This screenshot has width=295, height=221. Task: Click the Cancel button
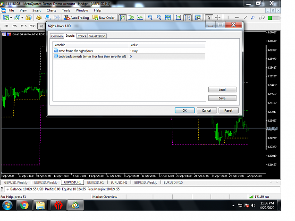tap(207, 110)
